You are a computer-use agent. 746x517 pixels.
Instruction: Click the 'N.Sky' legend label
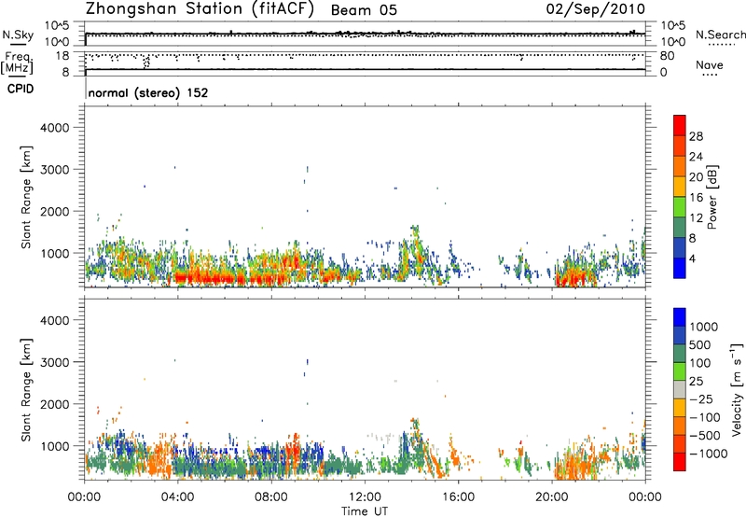click(18, 35)
